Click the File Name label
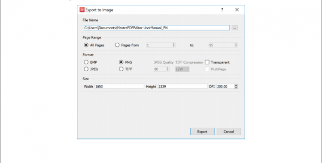This screenshot has width=322, height=163. pyautogui.click(x=90, y=20)
